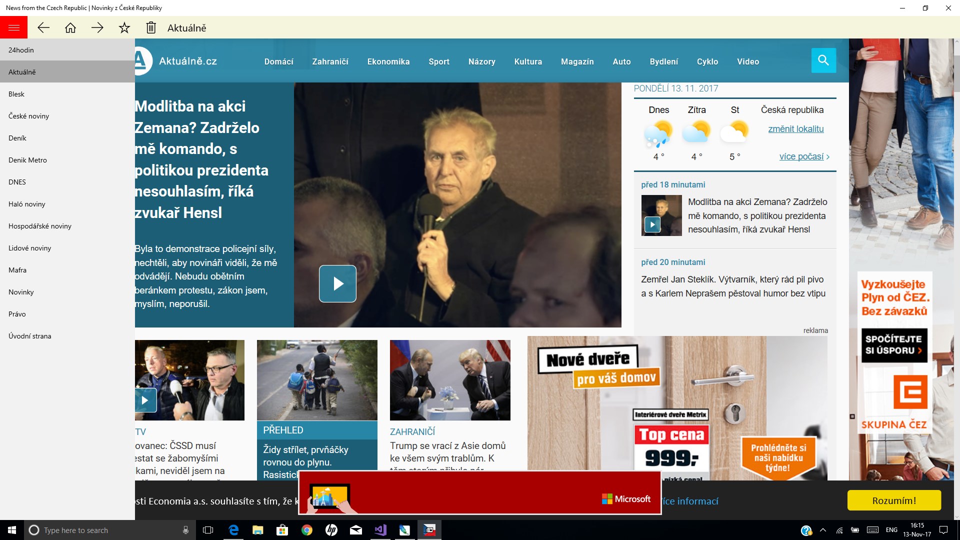Click the favorites star icon
The width and height of the screenshot is (960, 540).
pyautogui.click(x=124, y=27)
